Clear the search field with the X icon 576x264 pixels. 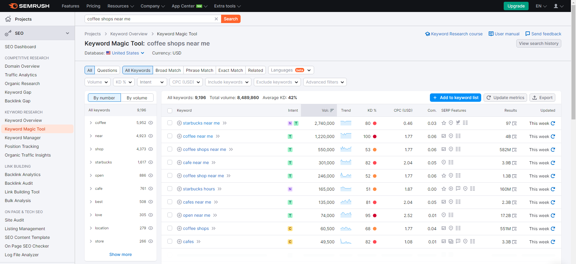pos(216,19)
